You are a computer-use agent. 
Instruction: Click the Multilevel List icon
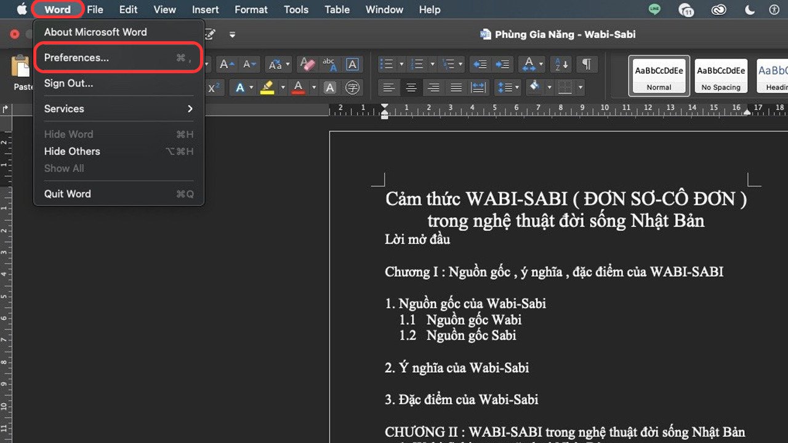(x=448, y=64)
